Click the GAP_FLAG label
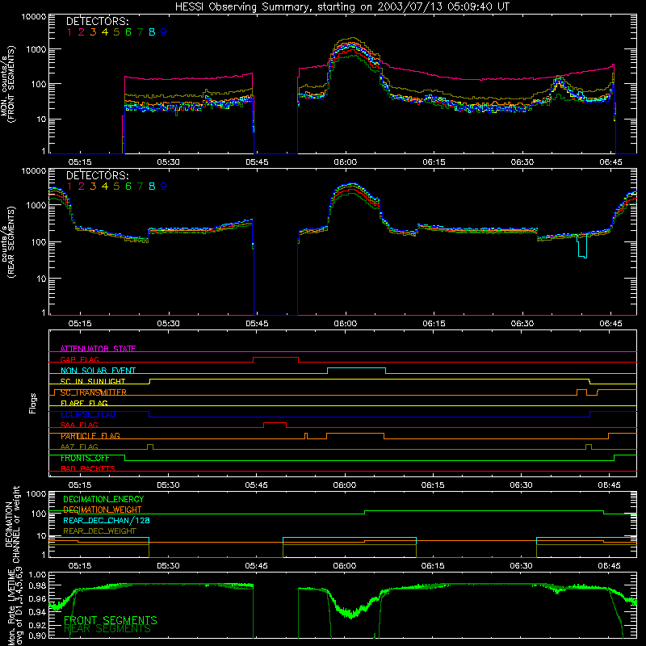646x646 pixels. [79, 359]
